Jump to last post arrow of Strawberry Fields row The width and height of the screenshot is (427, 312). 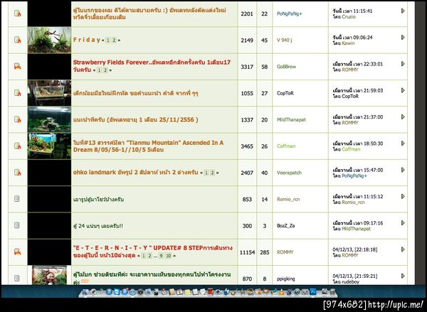point(403,64)
